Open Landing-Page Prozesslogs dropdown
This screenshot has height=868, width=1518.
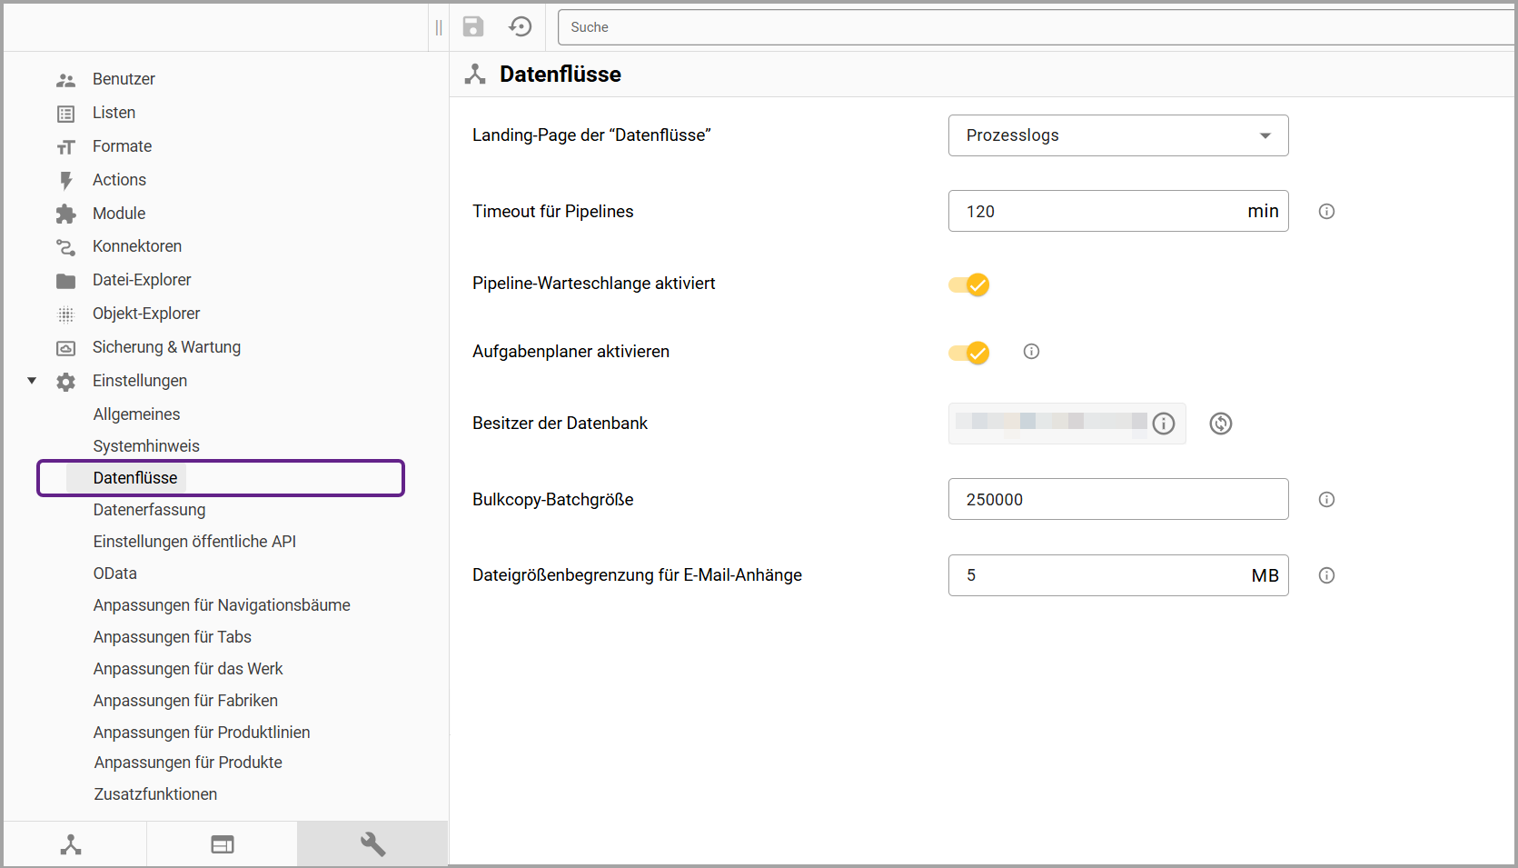click(x=1118, y=135)
